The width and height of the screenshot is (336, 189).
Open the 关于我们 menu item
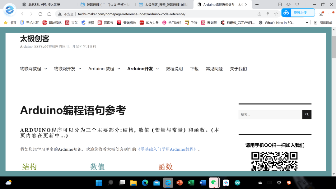(238, 69)
